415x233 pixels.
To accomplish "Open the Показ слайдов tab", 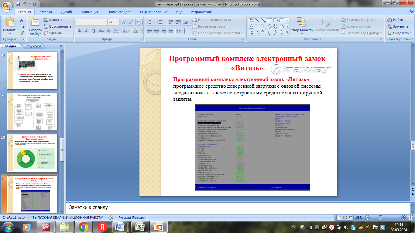I will tap(119, 12).
